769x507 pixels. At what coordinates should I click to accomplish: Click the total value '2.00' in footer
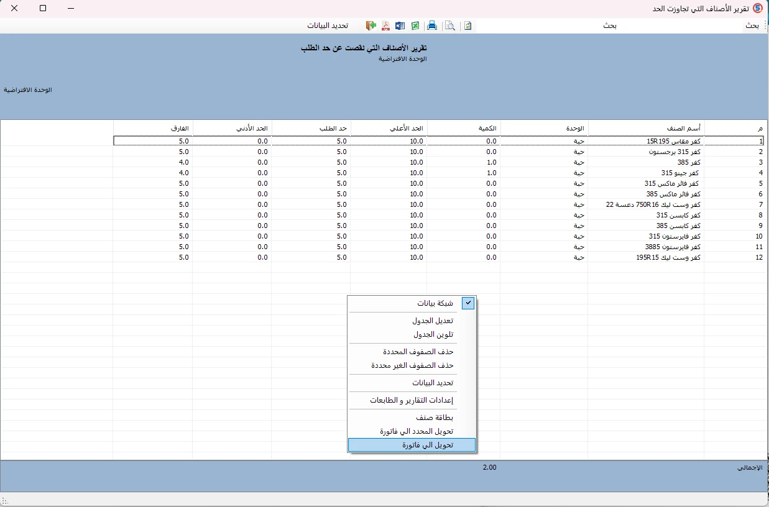pos(489,467)
